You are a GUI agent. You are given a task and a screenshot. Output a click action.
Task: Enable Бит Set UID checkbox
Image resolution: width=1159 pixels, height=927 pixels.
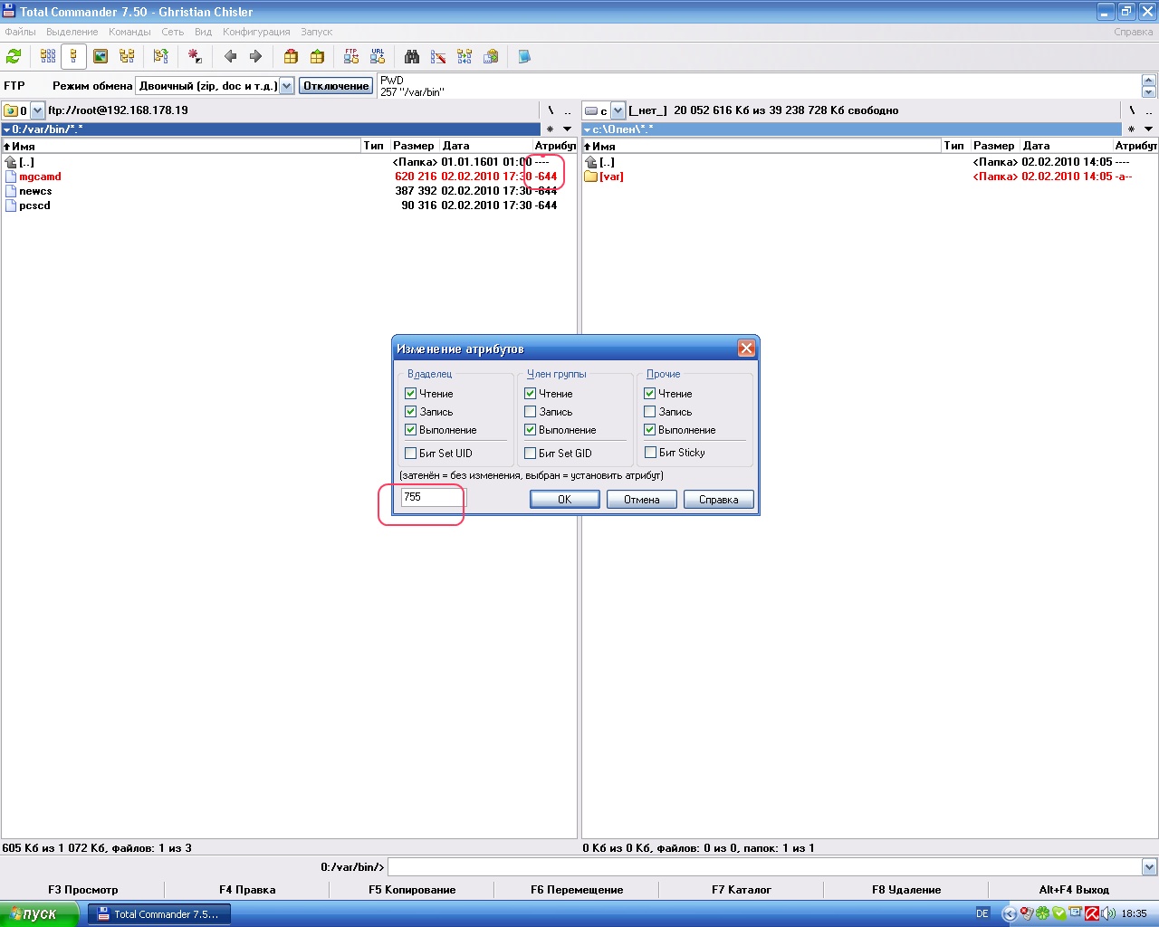[x=410, y=454]
